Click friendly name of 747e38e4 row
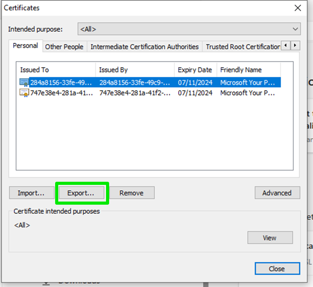313x287 pixels. (x=247, y=93)
